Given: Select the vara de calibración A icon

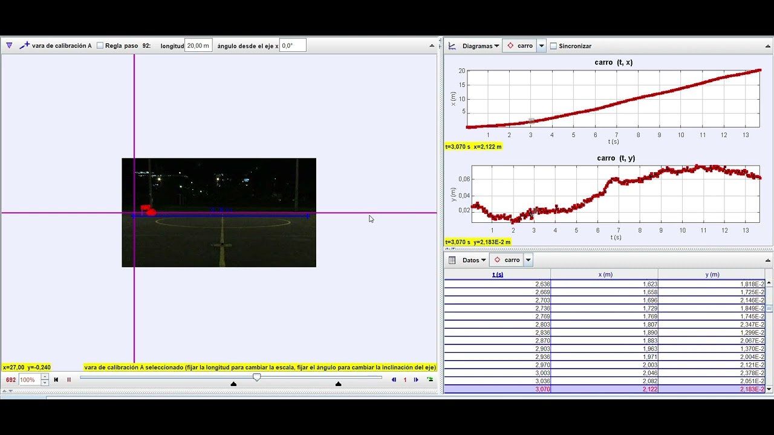Looking at the screenshot, I should (24, 45).
